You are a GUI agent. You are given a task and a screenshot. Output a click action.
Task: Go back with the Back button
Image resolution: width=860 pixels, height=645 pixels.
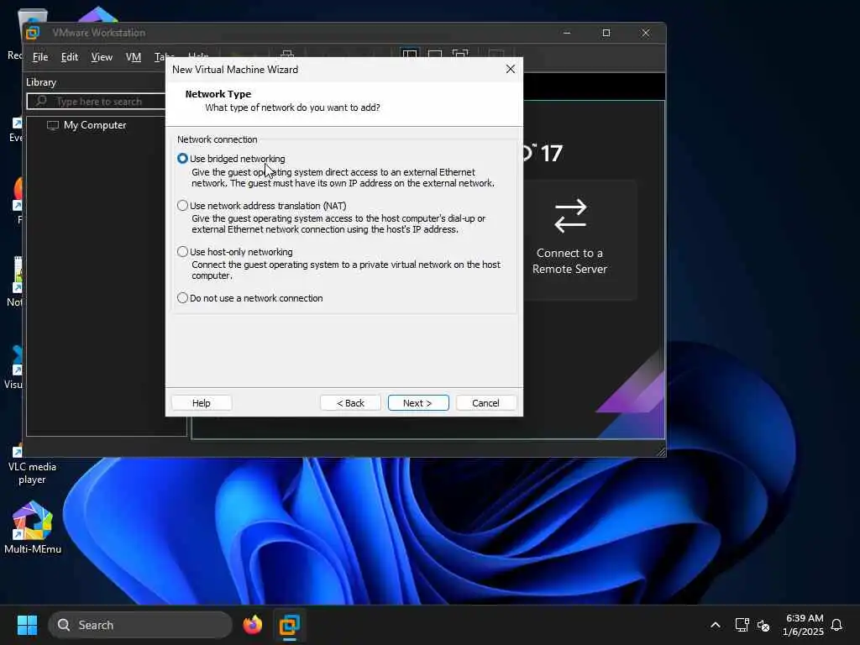tap(350, 402)
